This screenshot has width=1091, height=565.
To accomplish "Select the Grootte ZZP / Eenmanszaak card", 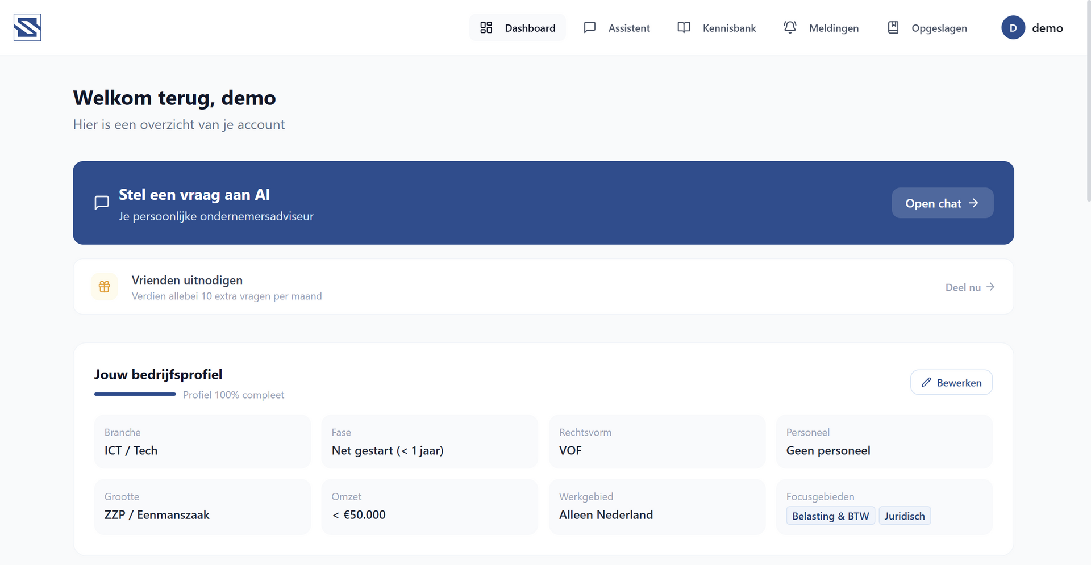I will click(x=202, y=507).
